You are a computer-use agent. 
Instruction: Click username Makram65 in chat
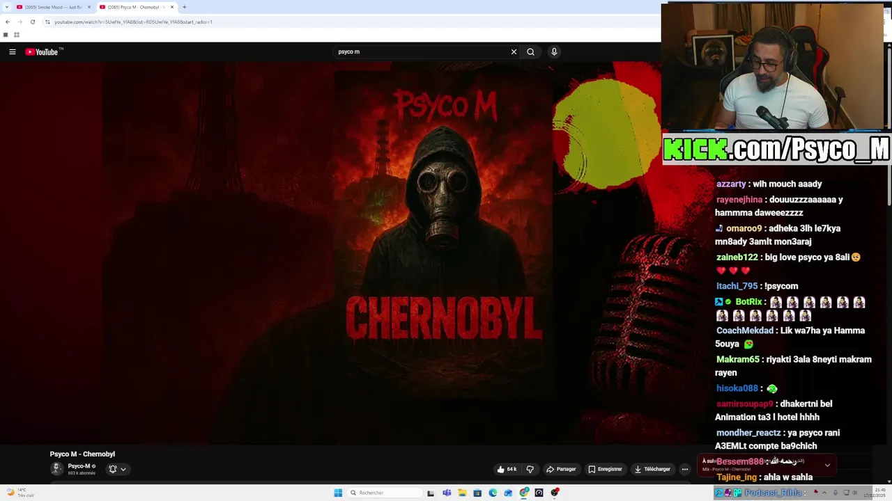[x=737, y=359]
